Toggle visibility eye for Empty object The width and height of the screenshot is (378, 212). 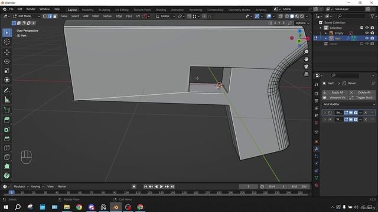coord(367,33)
